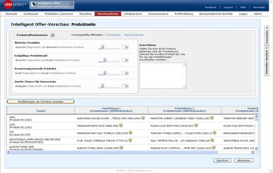The image size is (273, 173).
Task: Open the Szenarioanalyse tab
Action: tap(158, 14)
